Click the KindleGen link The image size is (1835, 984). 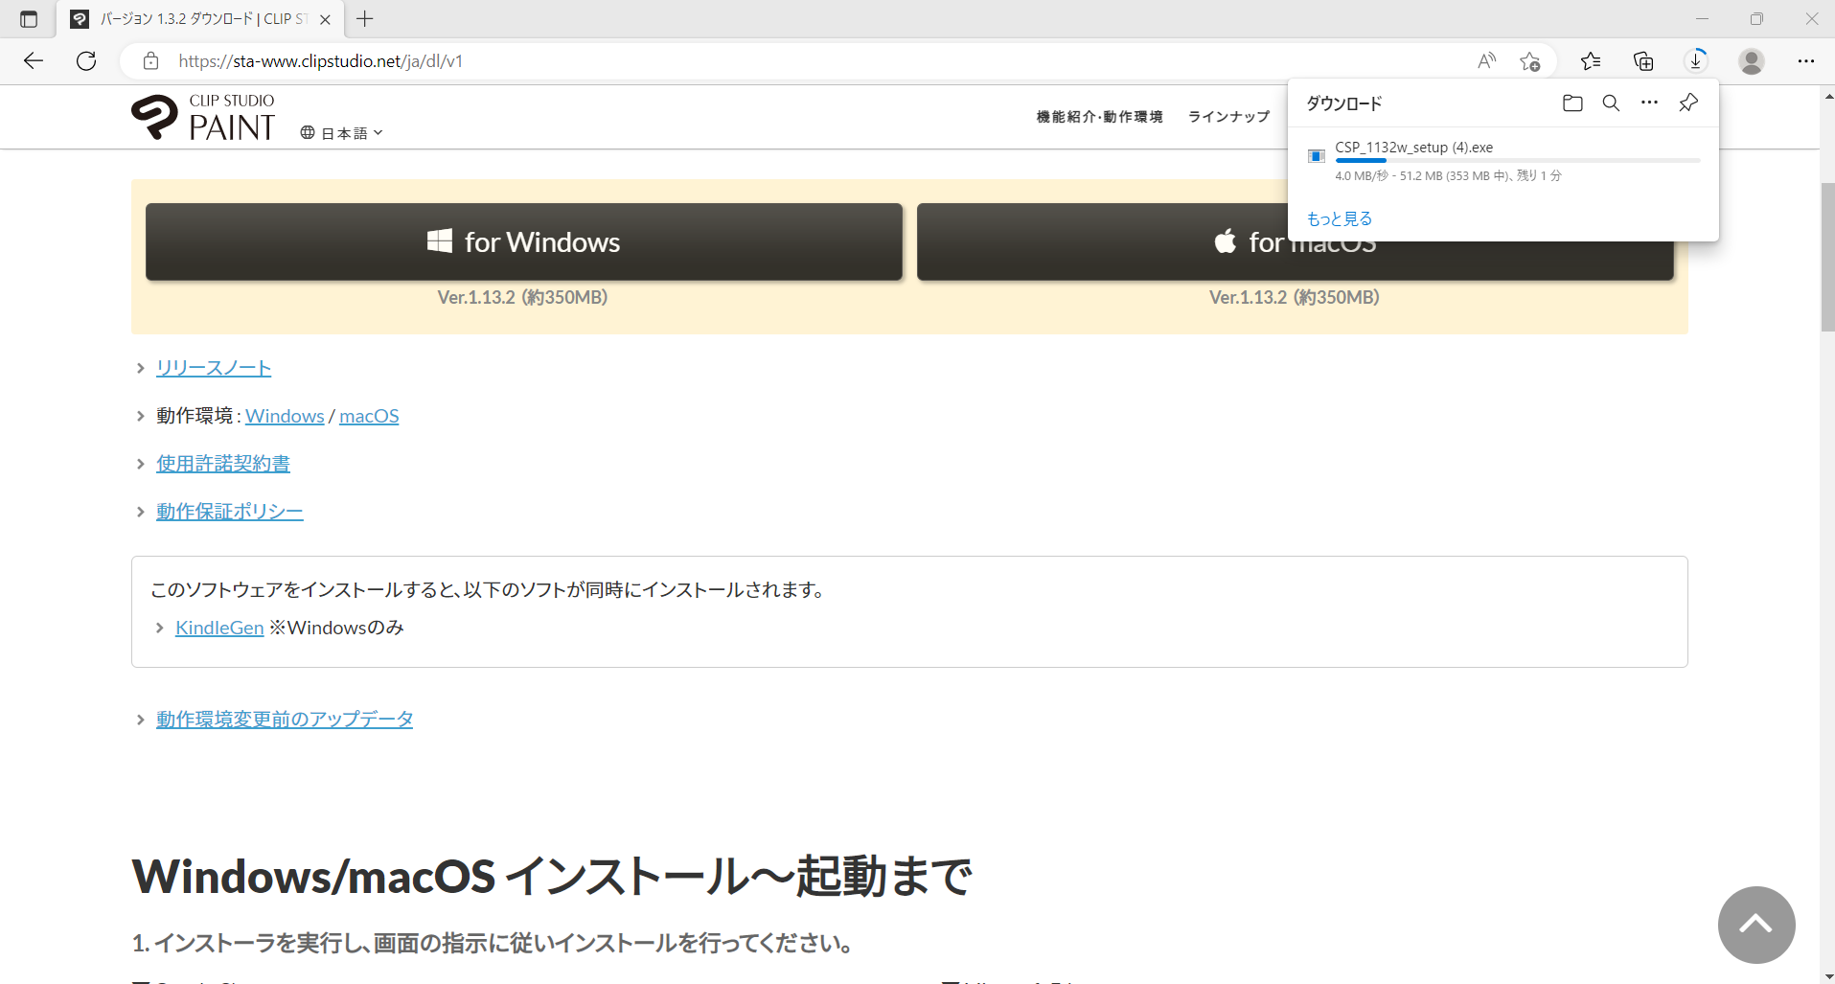click(x=219, y=628)
